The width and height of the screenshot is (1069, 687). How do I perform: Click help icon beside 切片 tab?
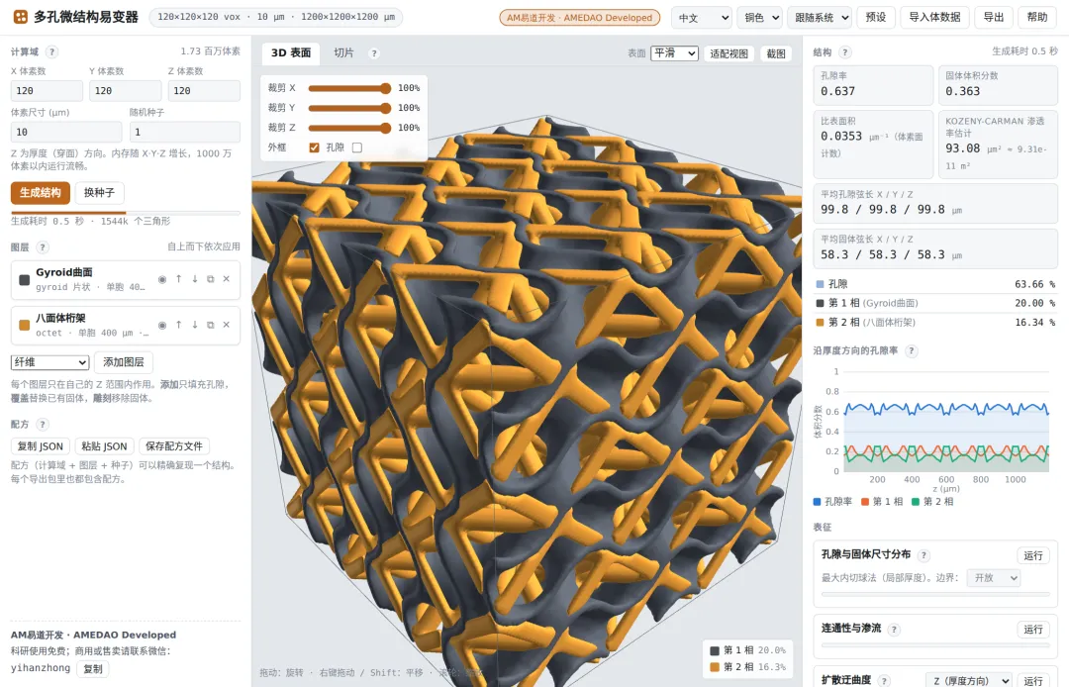click(x=373, y=53)
